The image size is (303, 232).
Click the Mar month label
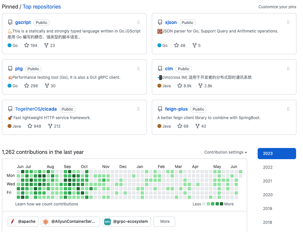178,167
